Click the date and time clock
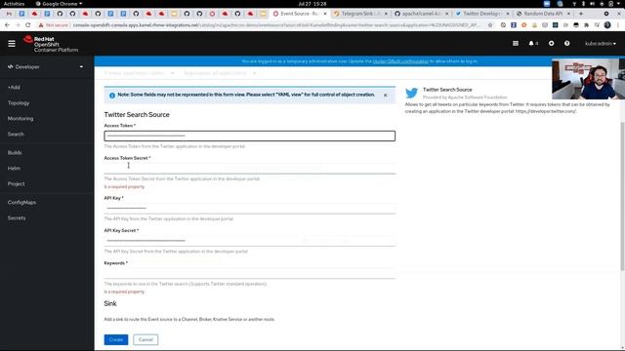Image resolution: width=625 pixels, height=351 pixels. (312, 4)
